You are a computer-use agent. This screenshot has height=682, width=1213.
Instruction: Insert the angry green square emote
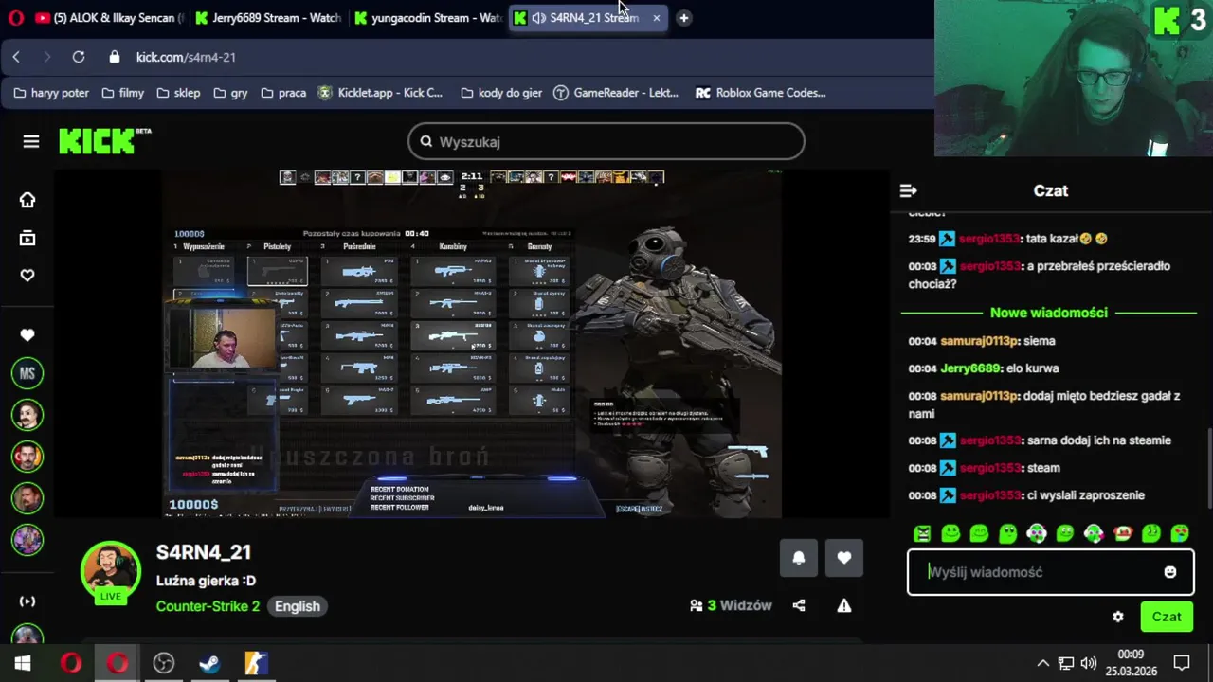coord(922,533)
